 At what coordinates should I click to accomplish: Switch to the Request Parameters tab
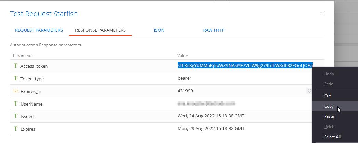[x=39, y=30]
